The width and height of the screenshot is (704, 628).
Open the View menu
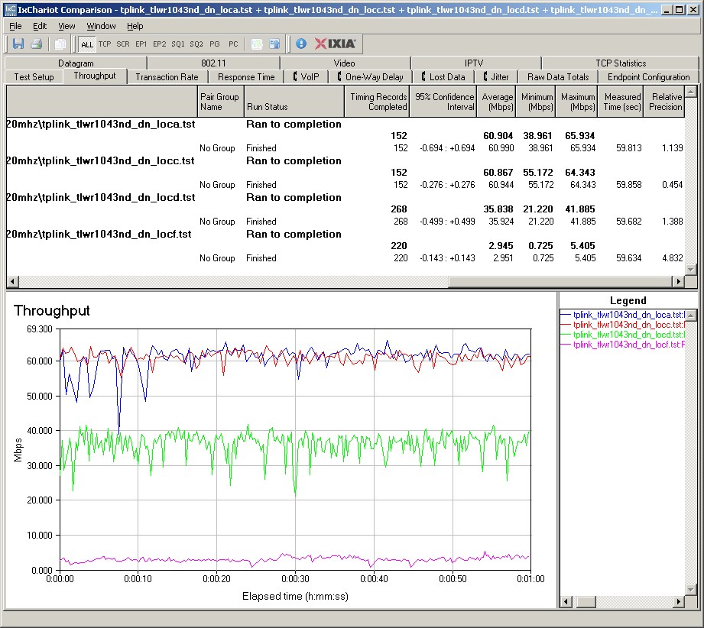click(67, 26)
